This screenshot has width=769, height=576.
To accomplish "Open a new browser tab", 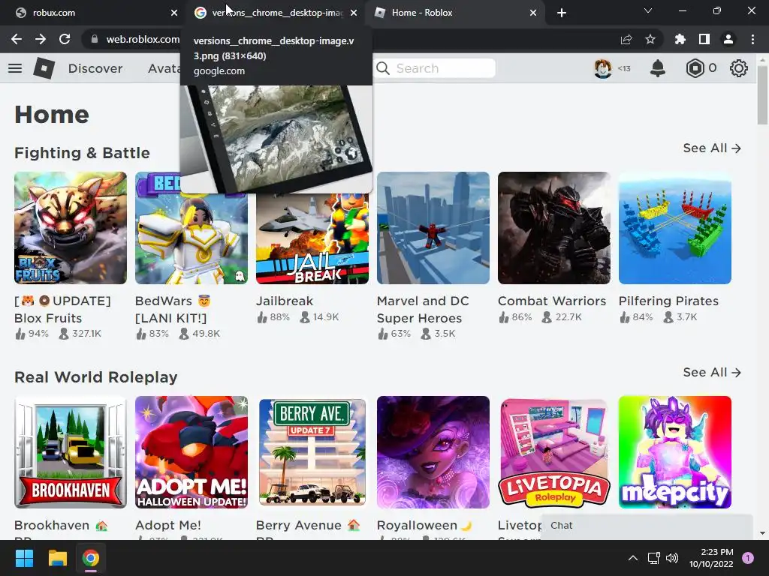I will [x=562, y=13].
